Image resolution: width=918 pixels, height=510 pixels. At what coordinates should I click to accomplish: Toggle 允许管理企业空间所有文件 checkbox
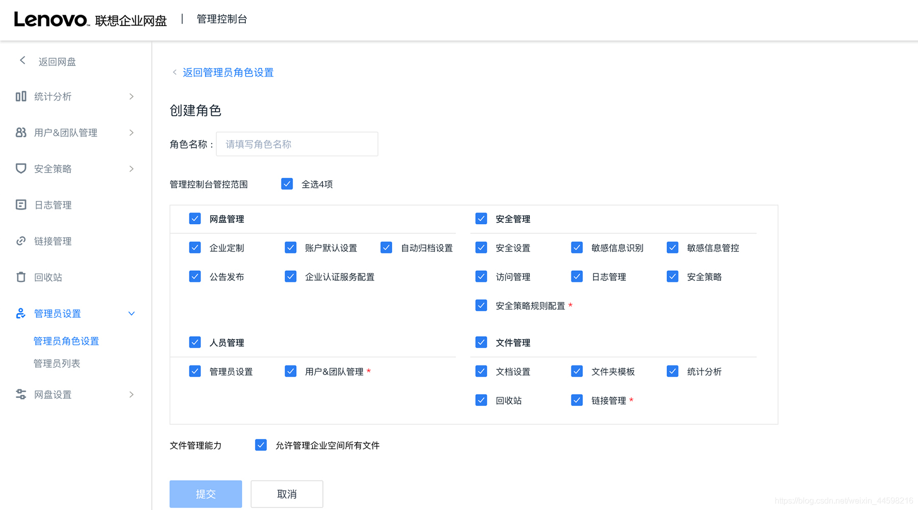261,445
